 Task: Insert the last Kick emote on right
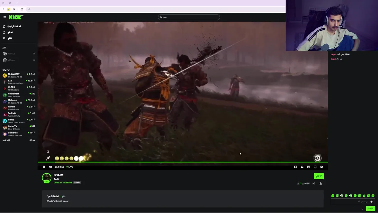[x=373, y=196]
